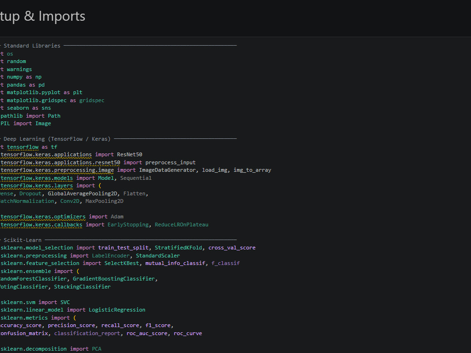Click the 'StandardScaler' identifier
The width and height of the screenshot is (471, 353).
coord(158,256)
